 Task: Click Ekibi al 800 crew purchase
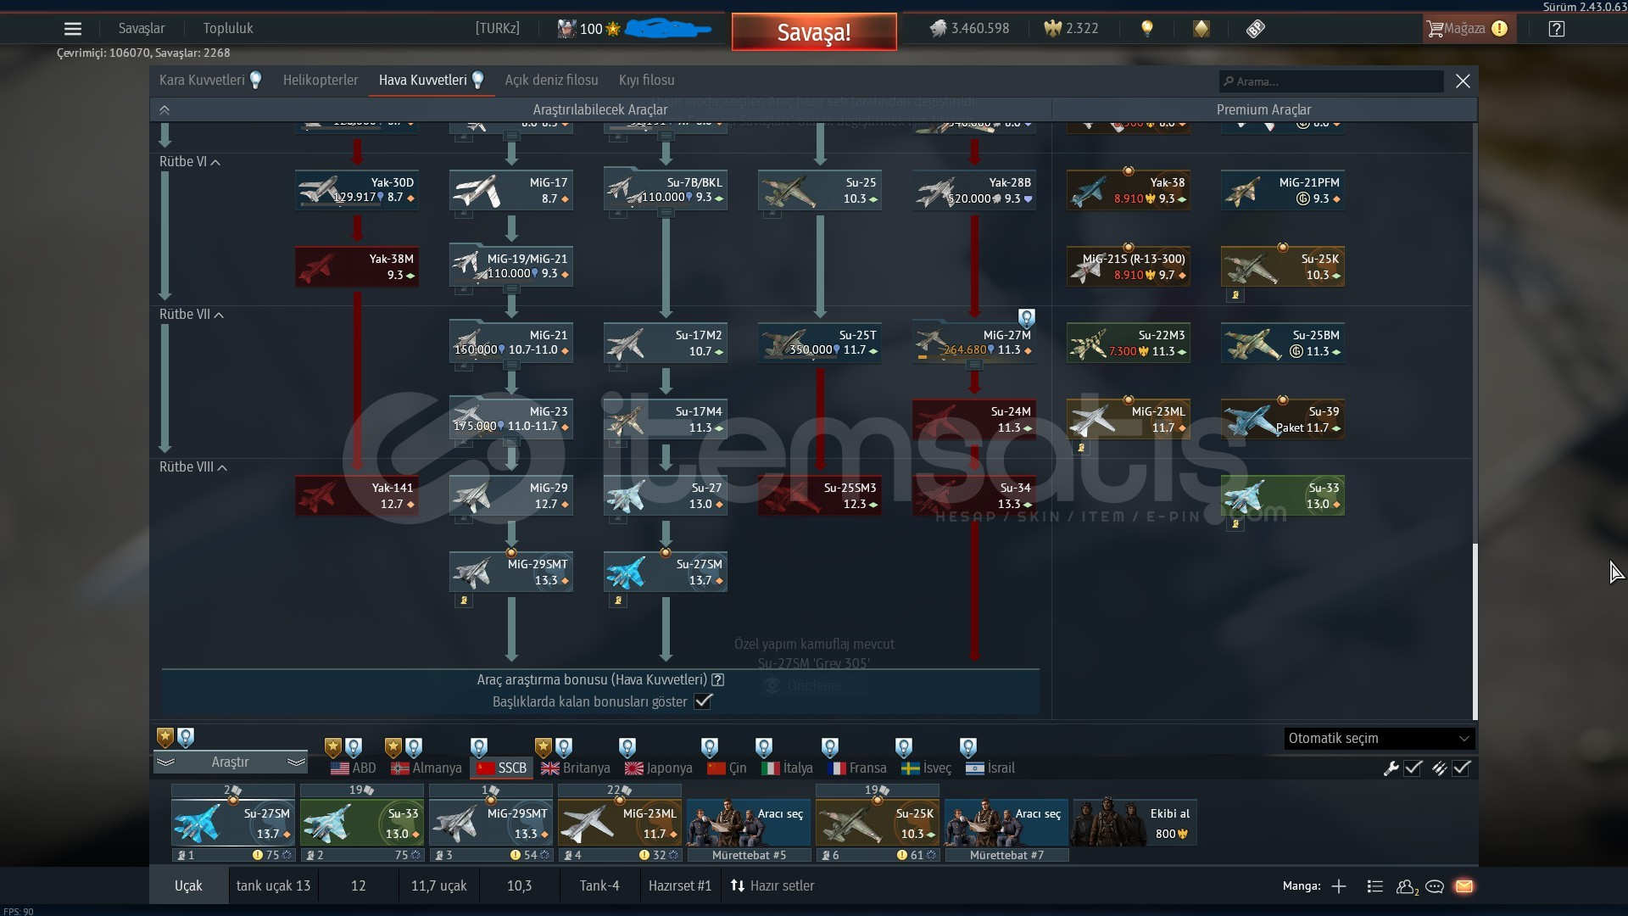click(1135, 823)
